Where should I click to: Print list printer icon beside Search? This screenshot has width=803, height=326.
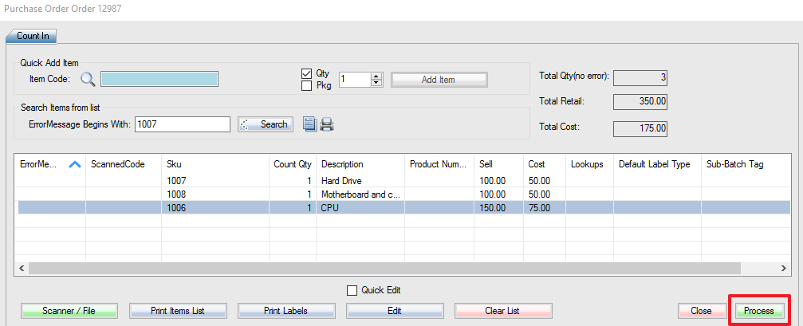[x=327, y=124]
